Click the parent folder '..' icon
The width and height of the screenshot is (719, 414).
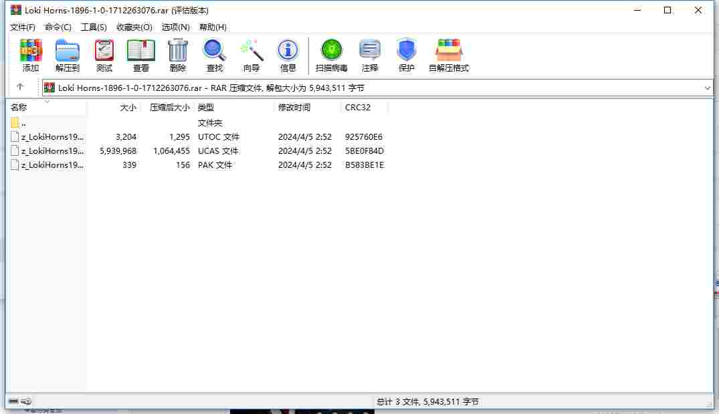click(15, 122)
